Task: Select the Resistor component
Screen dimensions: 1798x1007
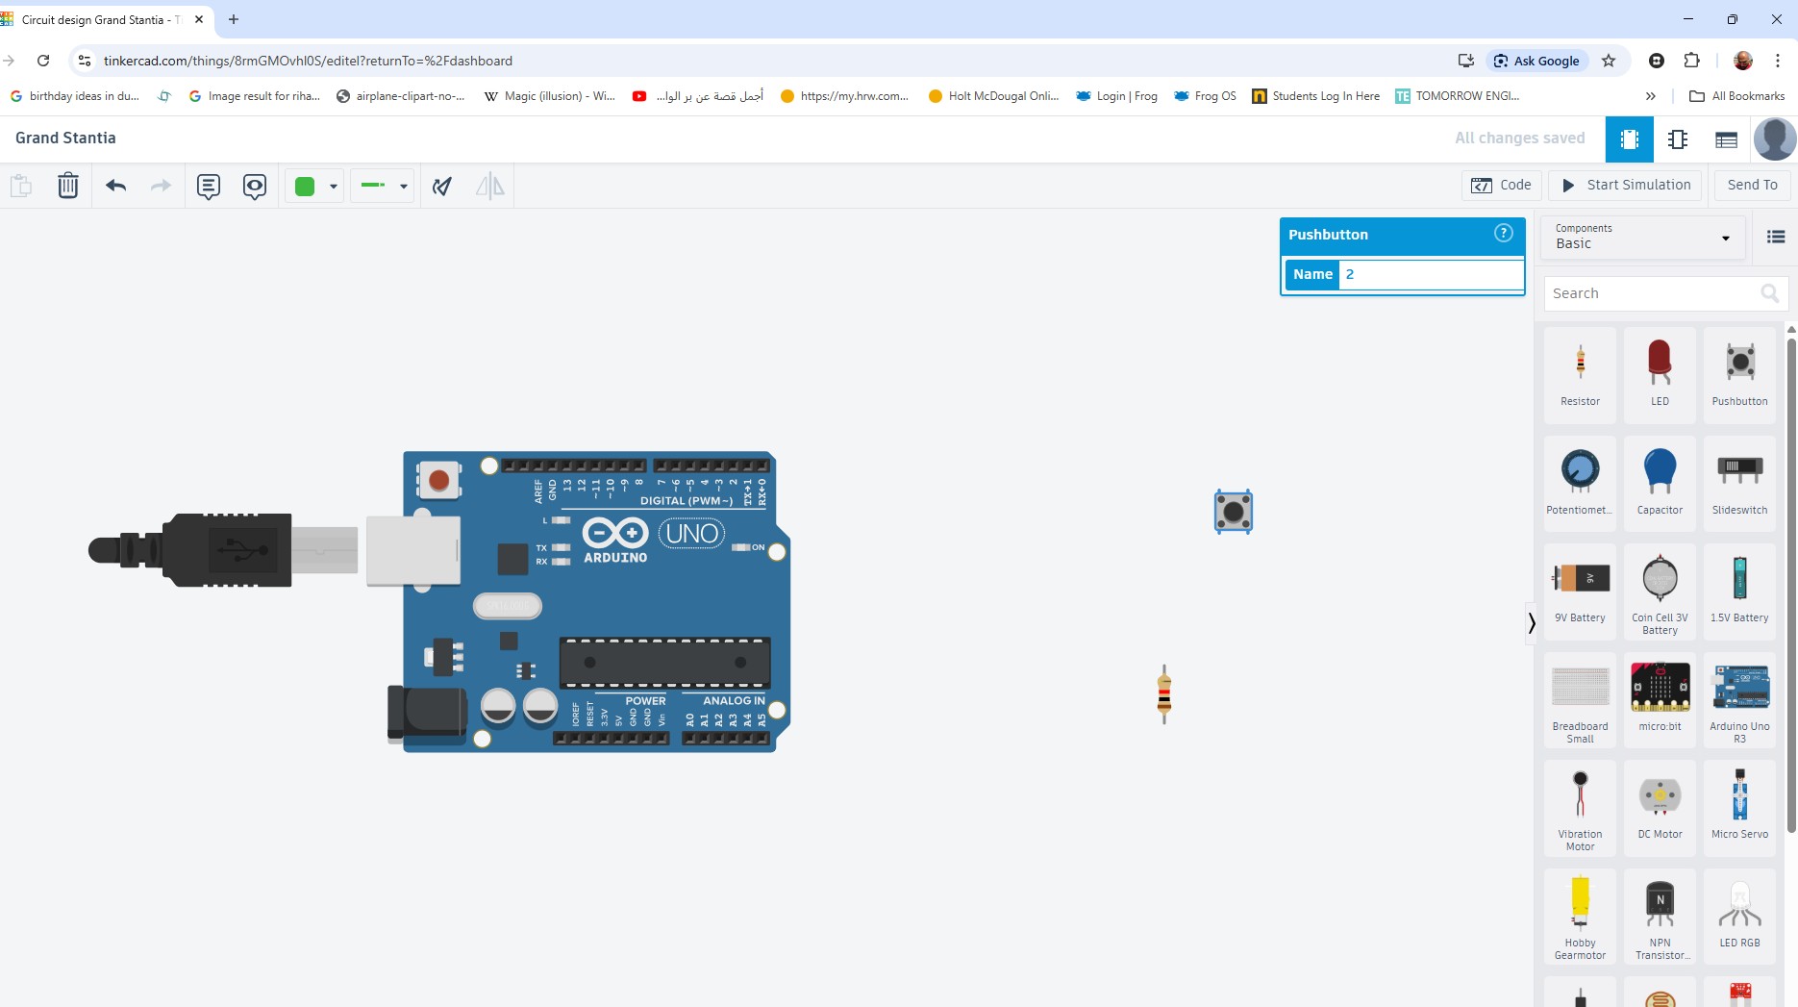Action: click(x=1580, y=375)
